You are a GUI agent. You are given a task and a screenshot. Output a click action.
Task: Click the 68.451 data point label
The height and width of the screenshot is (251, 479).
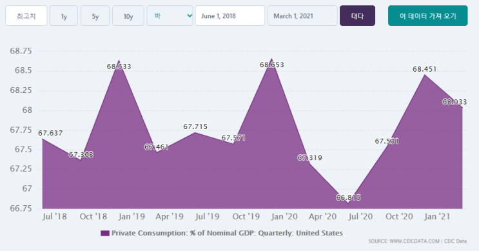(x=425, y=70)
